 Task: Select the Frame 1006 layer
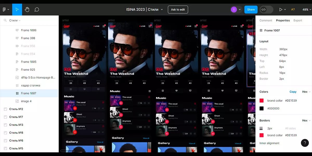pyautogui.click(x=29, y=30)
